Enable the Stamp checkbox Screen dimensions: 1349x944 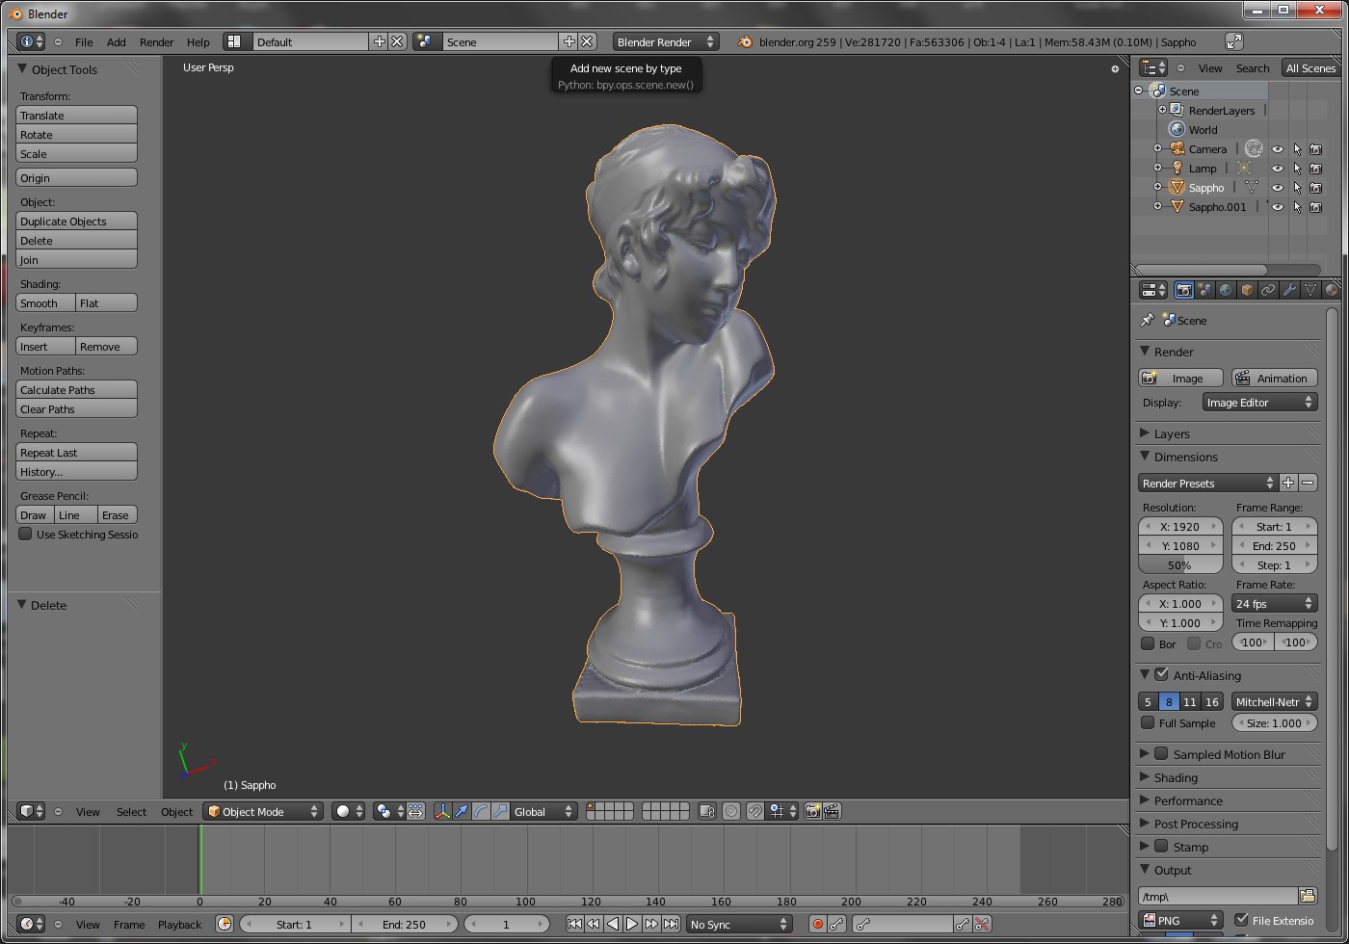point(1161,846)
